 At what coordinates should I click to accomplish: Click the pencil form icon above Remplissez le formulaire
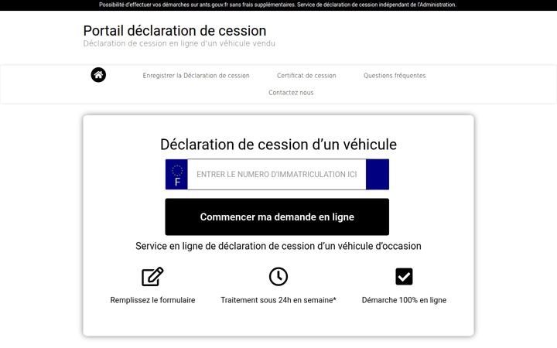tap(152, 276)
